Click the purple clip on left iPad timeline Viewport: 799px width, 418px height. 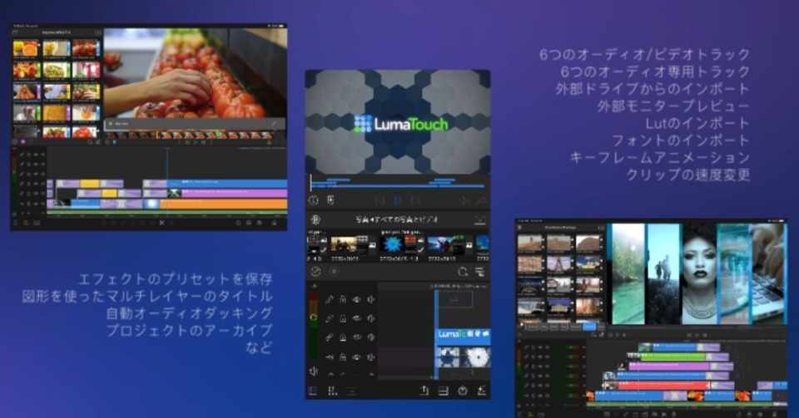coord(234,194)
